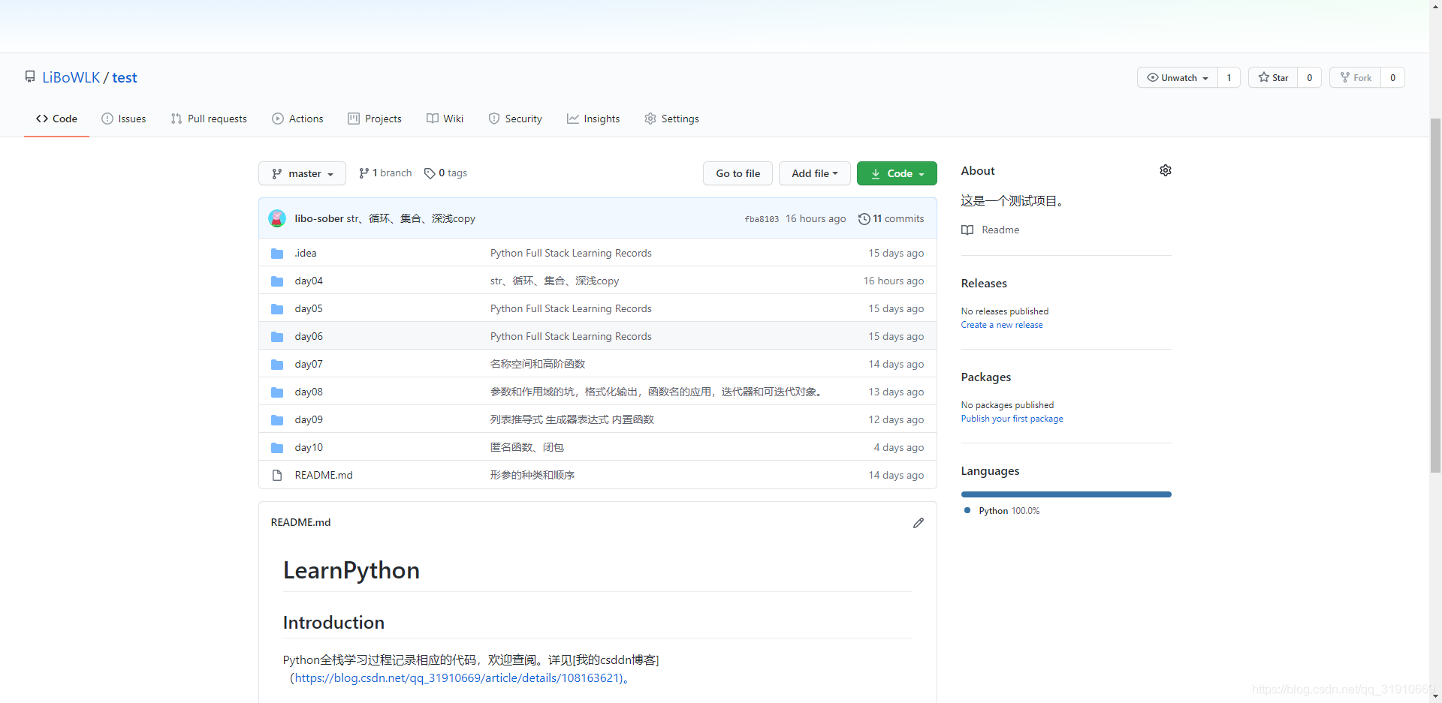
Task: Click the day06 folder icon
Action: [277, 337]
